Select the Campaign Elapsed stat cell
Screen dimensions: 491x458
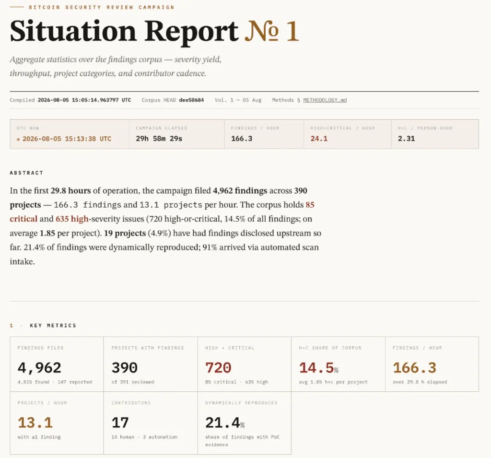click(x=176, y=134)
